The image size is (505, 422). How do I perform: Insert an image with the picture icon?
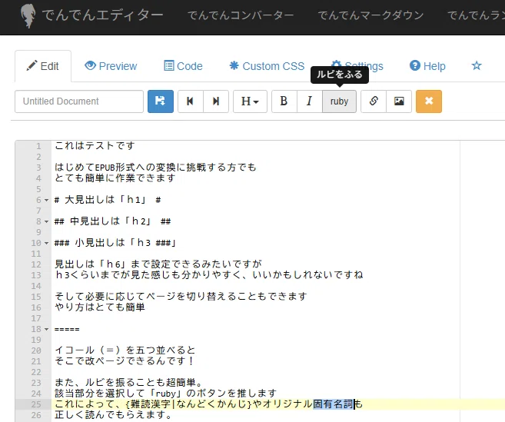(x=399, y=101)
